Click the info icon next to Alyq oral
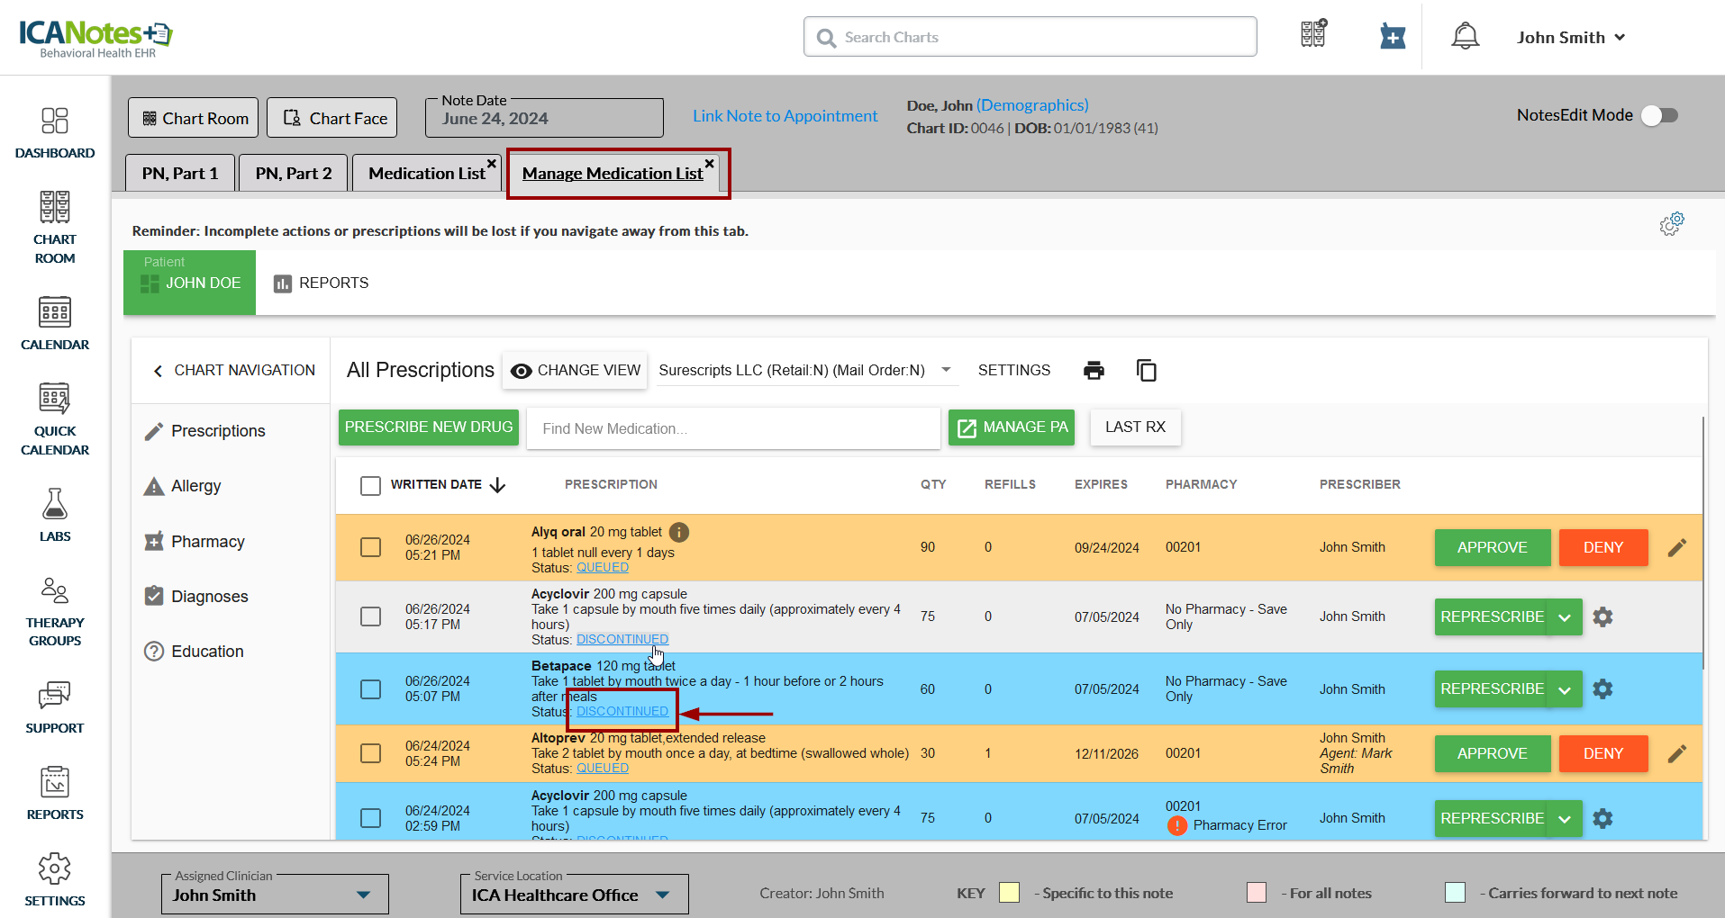This screenshot has width=1725, height=918. (x=679, y=532)
